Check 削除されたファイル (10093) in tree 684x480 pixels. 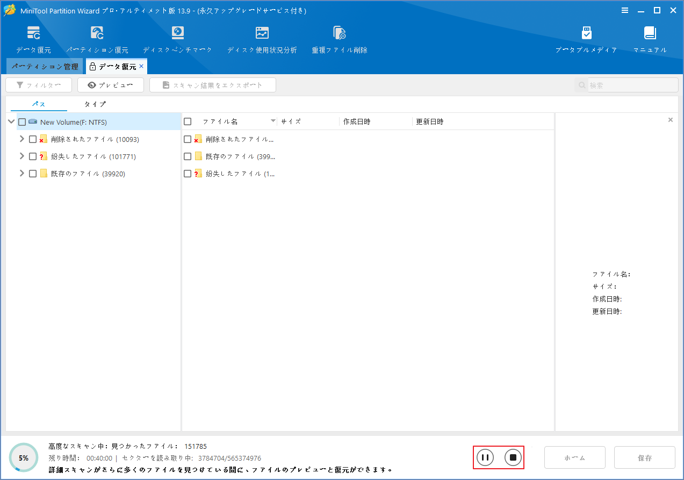coord(33,139)
